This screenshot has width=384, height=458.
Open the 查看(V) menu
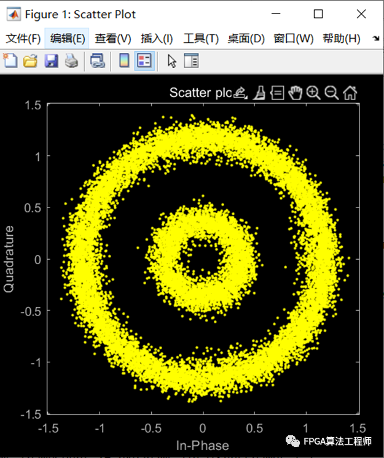click(x=113, y=38)
